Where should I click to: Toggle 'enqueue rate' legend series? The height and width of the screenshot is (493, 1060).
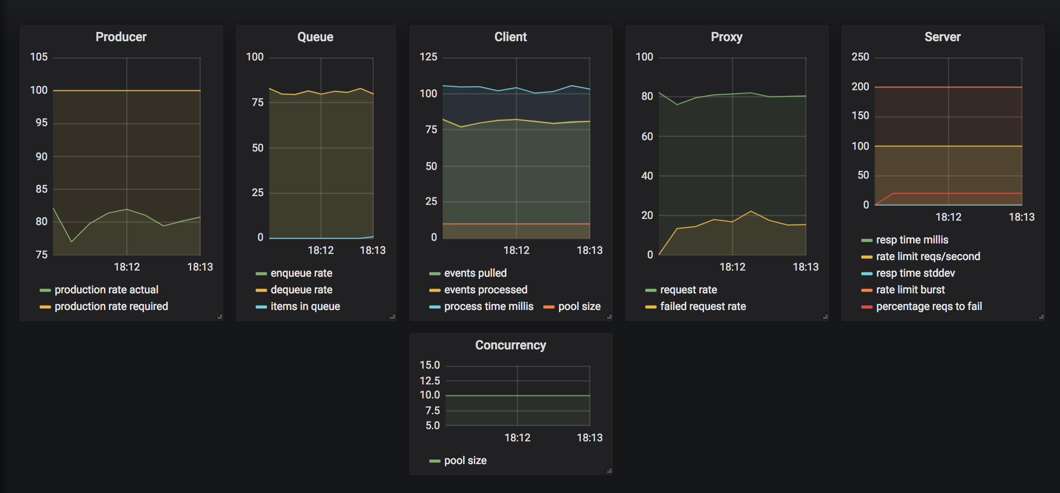coord(301,273)
